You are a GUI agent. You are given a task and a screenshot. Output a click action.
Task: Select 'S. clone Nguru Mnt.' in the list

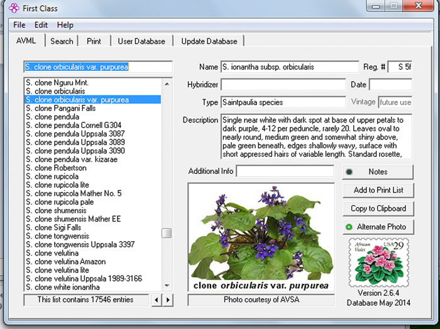[92, 83]
